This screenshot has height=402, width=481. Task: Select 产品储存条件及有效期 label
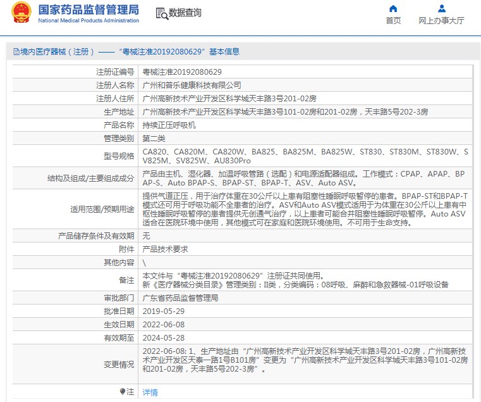point(96,236)
